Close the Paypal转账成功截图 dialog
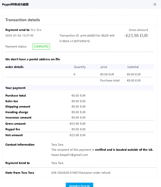 point(155,4)
